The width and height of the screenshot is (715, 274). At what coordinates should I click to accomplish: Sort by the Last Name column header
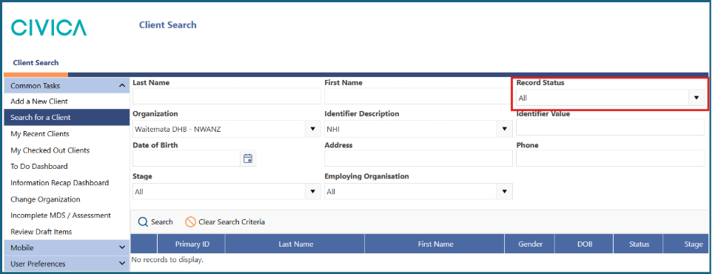click(x=295, y=244)
